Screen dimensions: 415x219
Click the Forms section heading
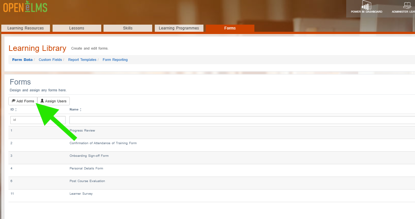pos(20,82)
